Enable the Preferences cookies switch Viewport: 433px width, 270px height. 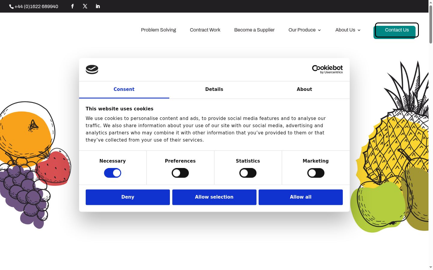pos(180,173)
